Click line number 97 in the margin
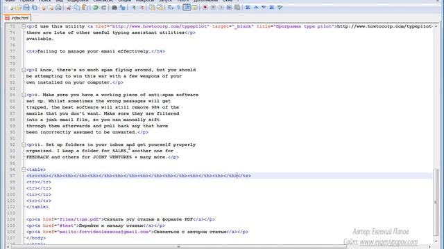The image size is (444, 249). click(12, 176)
